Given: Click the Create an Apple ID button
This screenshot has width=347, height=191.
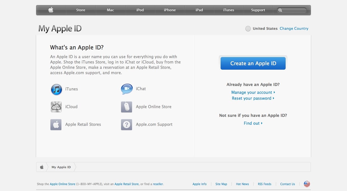Looking at the screenshot, I should click(x=253, y=63).
